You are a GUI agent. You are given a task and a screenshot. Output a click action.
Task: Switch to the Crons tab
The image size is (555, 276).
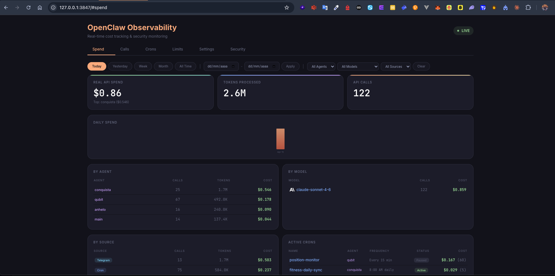[151, 49]
